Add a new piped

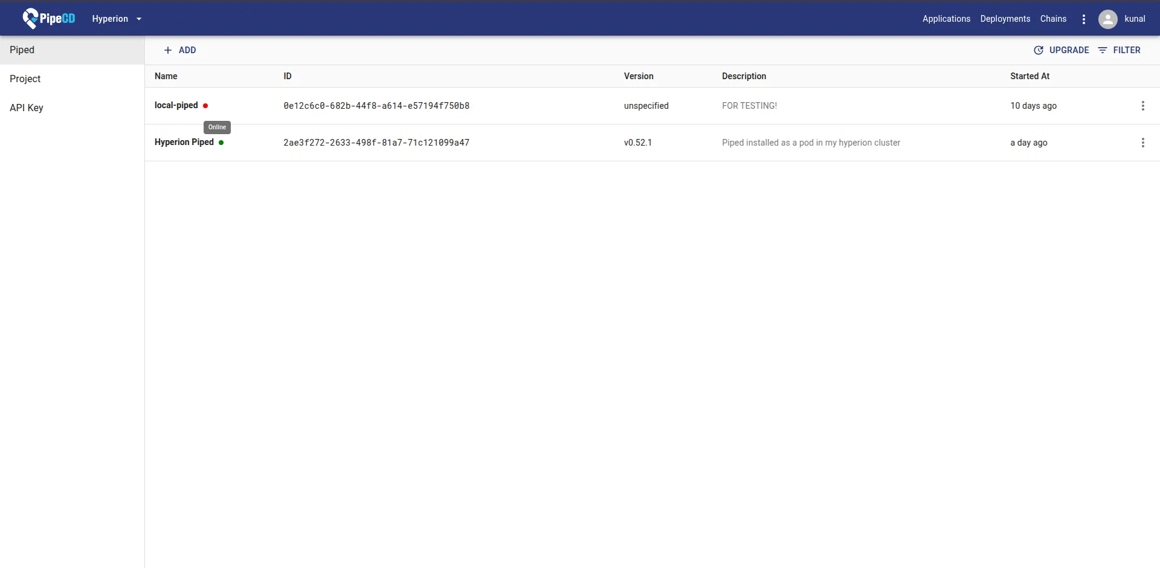180,50
